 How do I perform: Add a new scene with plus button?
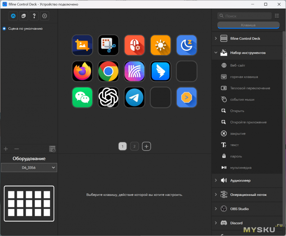pyautogui.click(x=6, y=149)
